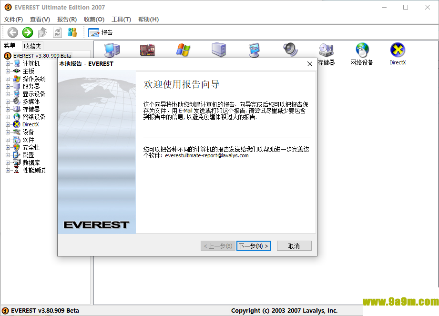Open the 收藏(O) menu
Image resolution: width=439 pixels, height=316 pixels.
click(94, 20)
